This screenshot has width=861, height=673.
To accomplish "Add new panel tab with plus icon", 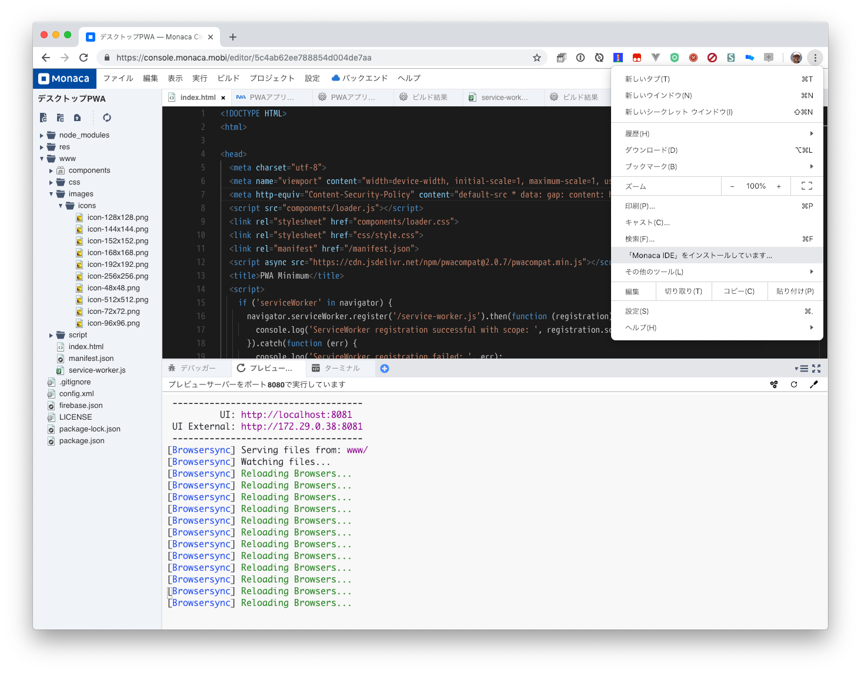I will (x=385, y=369).
